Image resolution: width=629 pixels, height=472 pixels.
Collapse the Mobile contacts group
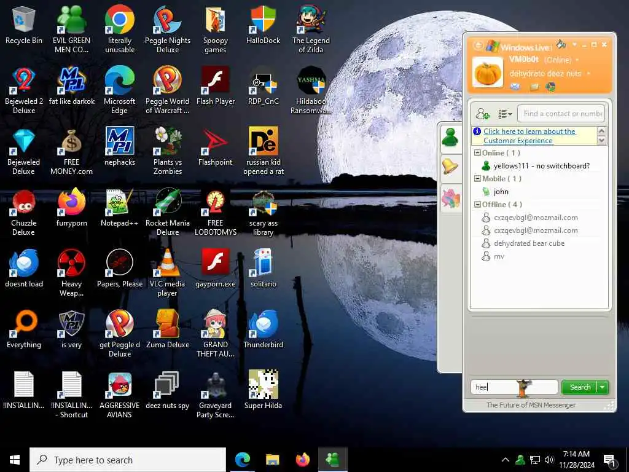[x=477, y=179]
